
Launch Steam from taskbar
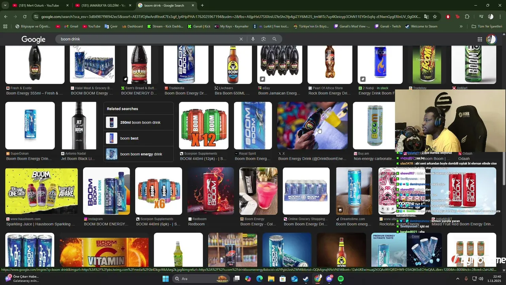point(306,279)
